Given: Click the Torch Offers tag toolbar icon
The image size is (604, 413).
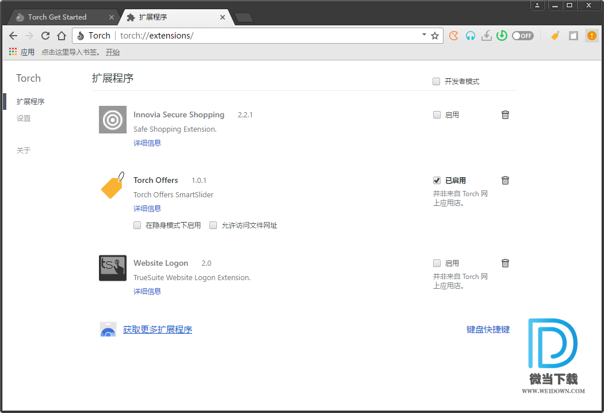Looking at the screenshot, I should point(555,36).
